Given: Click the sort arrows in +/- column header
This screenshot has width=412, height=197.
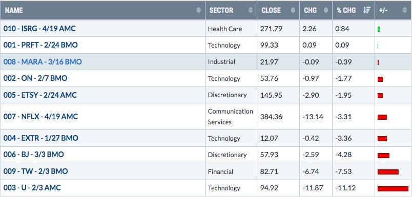Looking at the screenshot, I should (404, 10).
